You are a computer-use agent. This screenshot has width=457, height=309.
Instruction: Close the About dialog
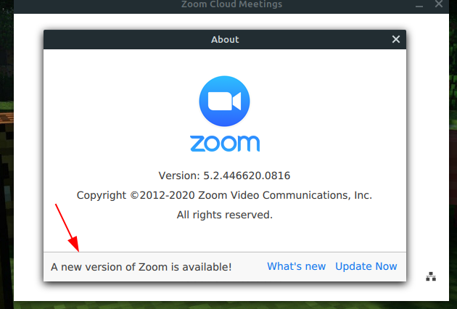point(396,39)
